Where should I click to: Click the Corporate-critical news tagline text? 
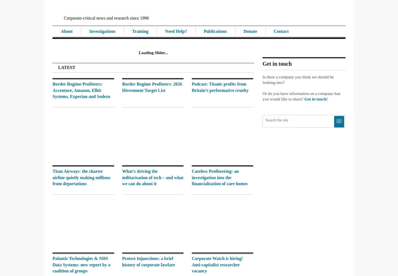[x=106, y=18]
